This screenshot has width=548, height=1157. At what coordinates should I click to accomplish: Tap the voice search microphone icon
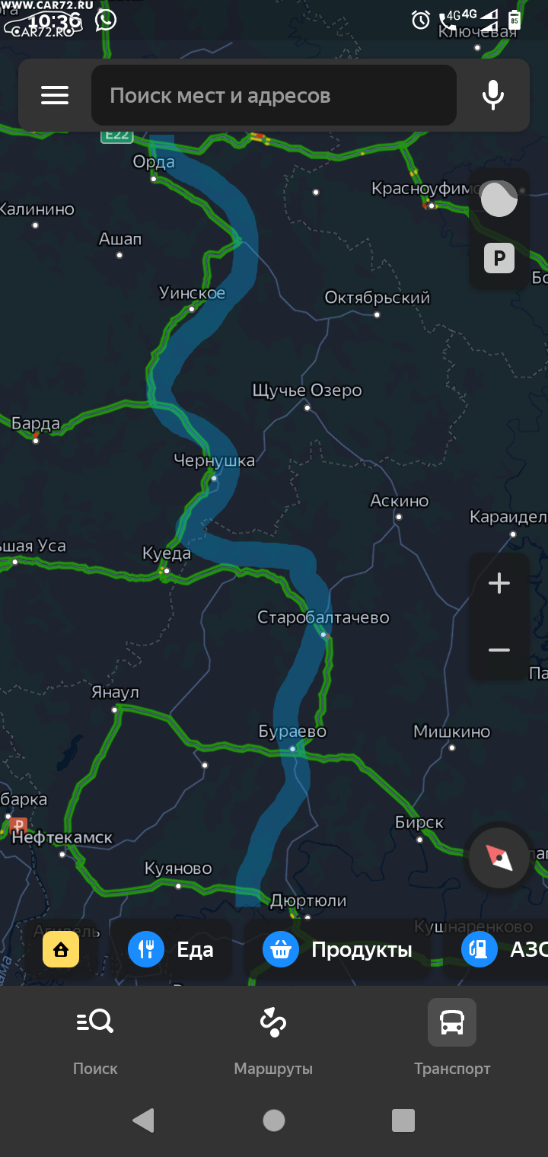(493, 95)
